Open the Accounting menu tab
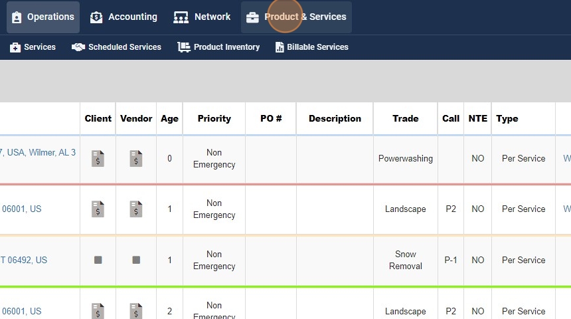This screenshot has height=319, width=571. [x=123, y=17]
